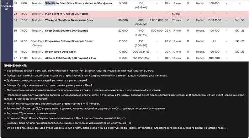Click the Weekend Marathon Финальный День title
Image resolution: width=249 pixels, height=138 pixels.
click(69, 20)
